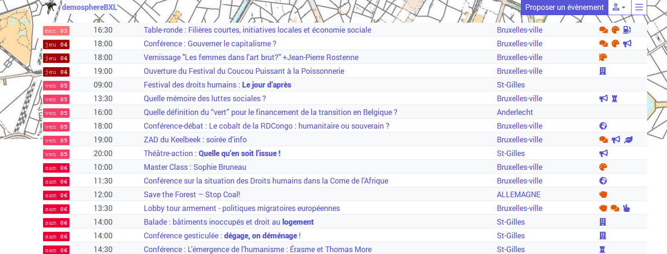The height and width of the screenshot is (254, 667).
Task: Click mer 03 date badge
Action: point(56,31)
